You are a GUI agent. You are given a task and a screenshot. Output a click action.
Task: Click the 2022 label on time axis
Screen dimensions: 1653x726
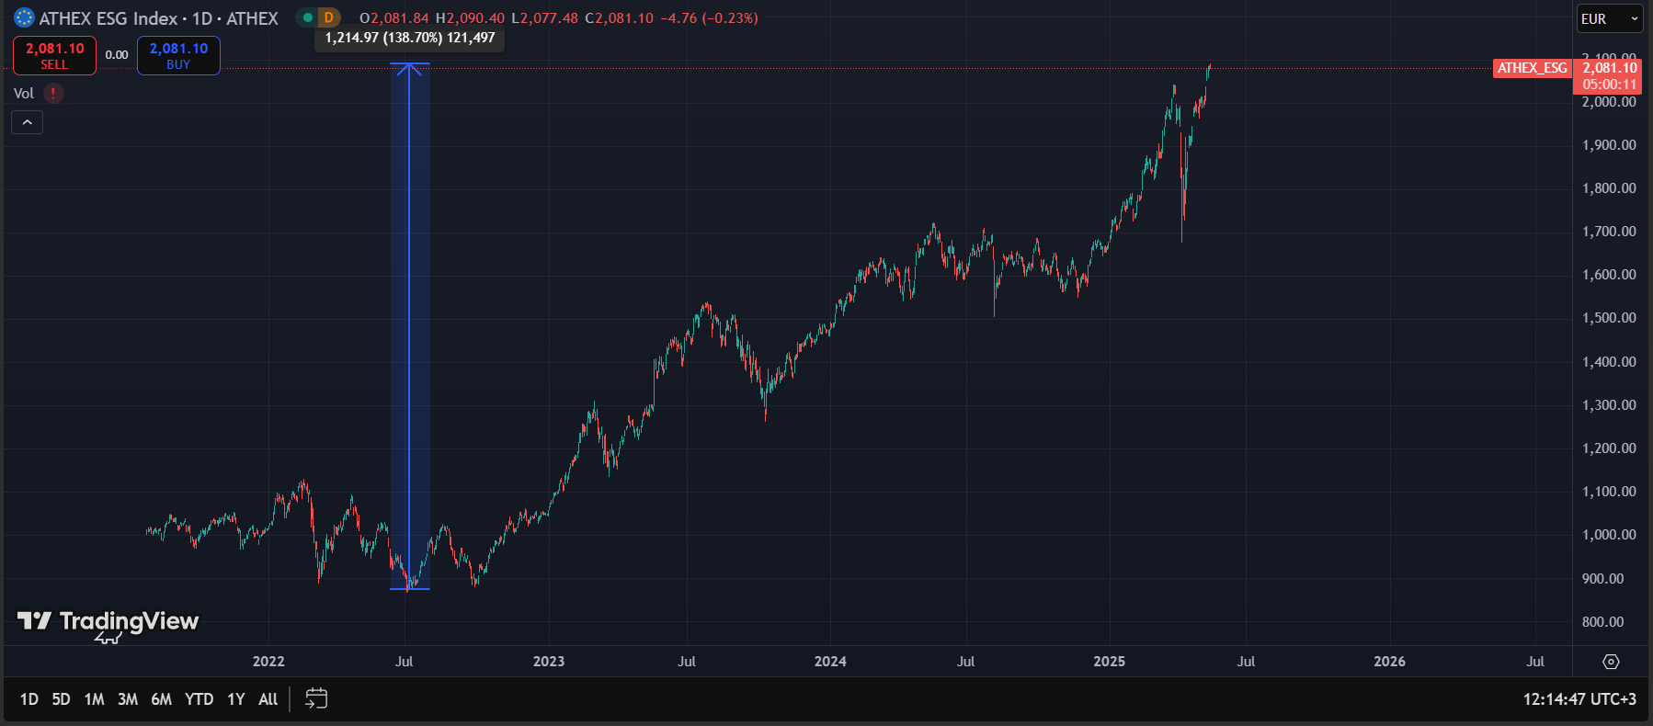coord(268,662)
